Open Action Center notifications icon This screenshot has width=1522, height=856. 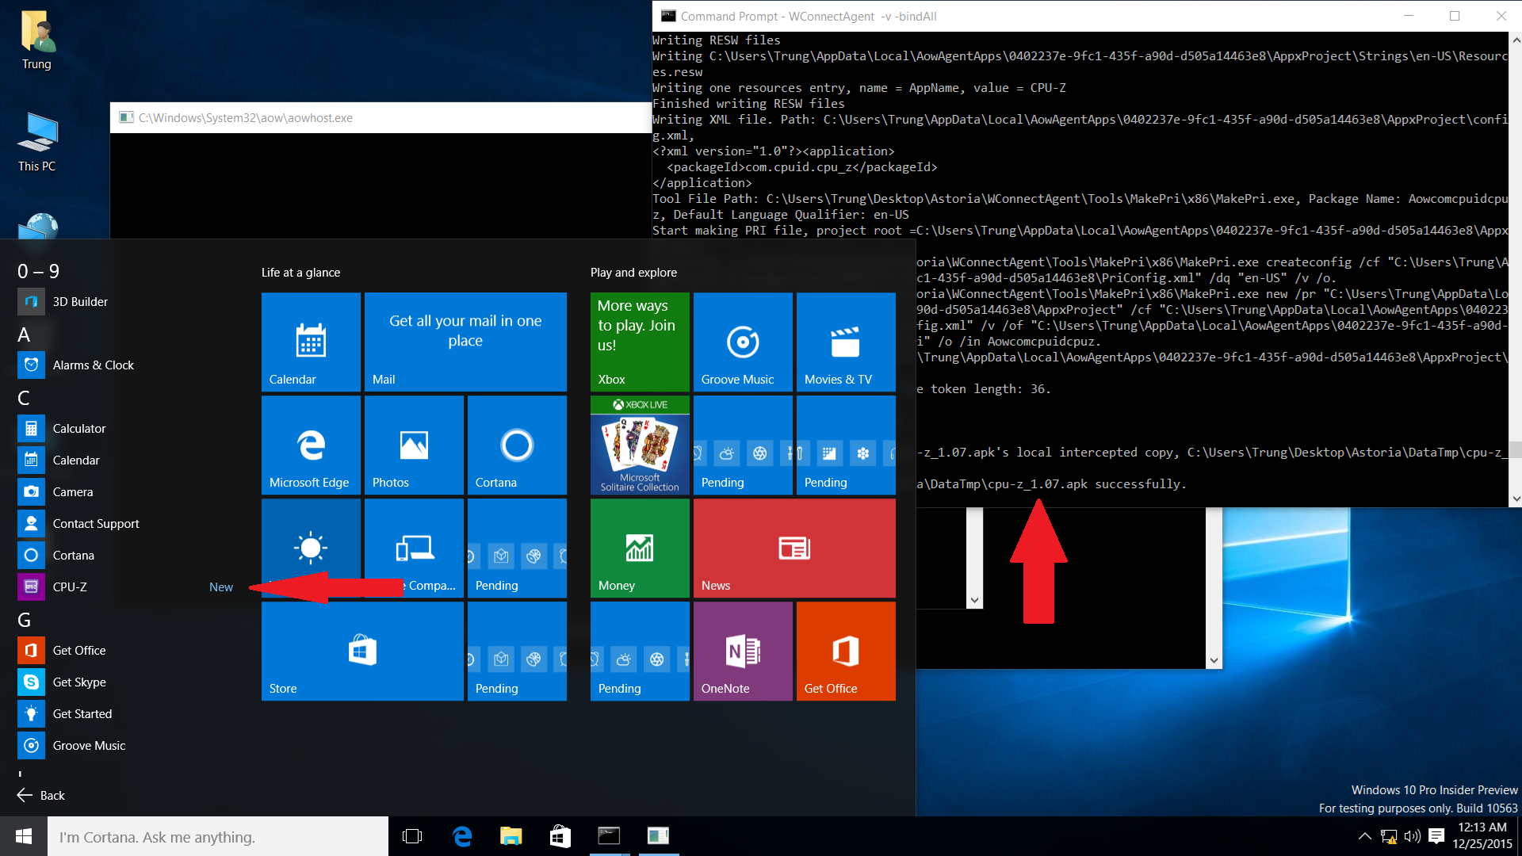(x=1436, y=836)
